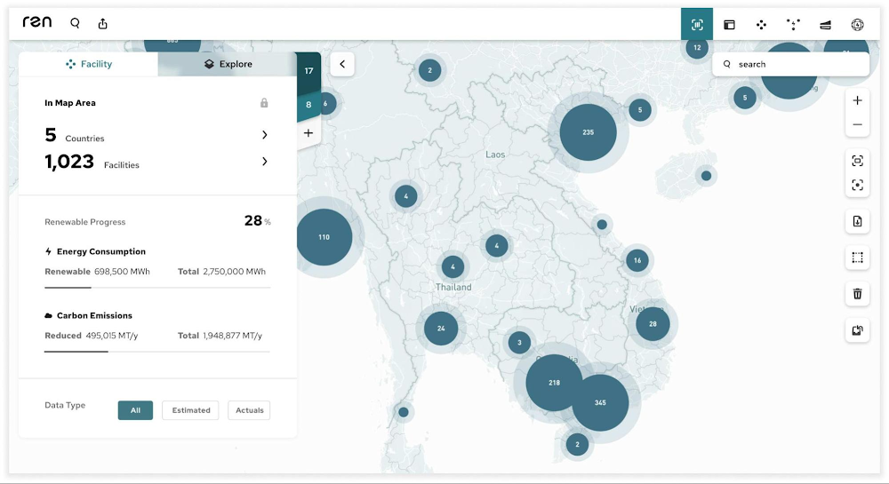Select the Estimated data type filter
This screenshot has width=889, height=484.
[190, 410]
